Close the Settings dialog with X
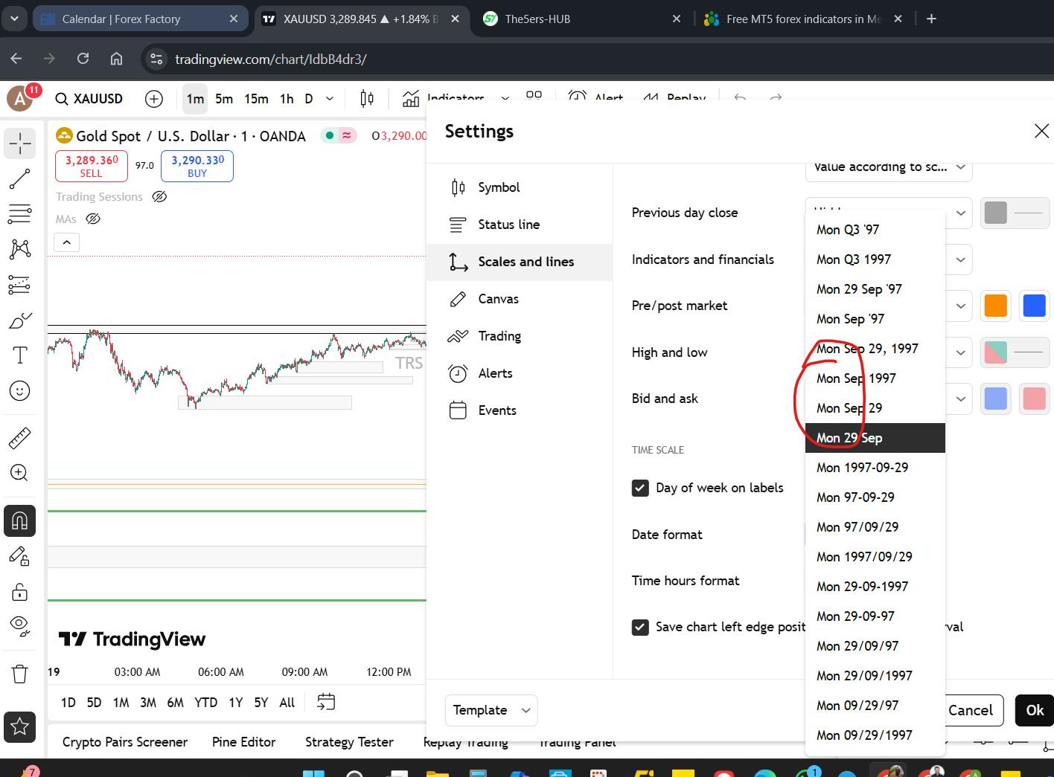 click(1041, 131)
